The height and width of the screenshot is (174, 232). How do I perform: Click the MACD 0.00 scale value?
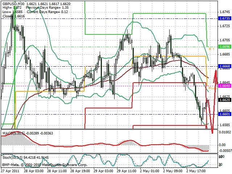tap(222, 145)
